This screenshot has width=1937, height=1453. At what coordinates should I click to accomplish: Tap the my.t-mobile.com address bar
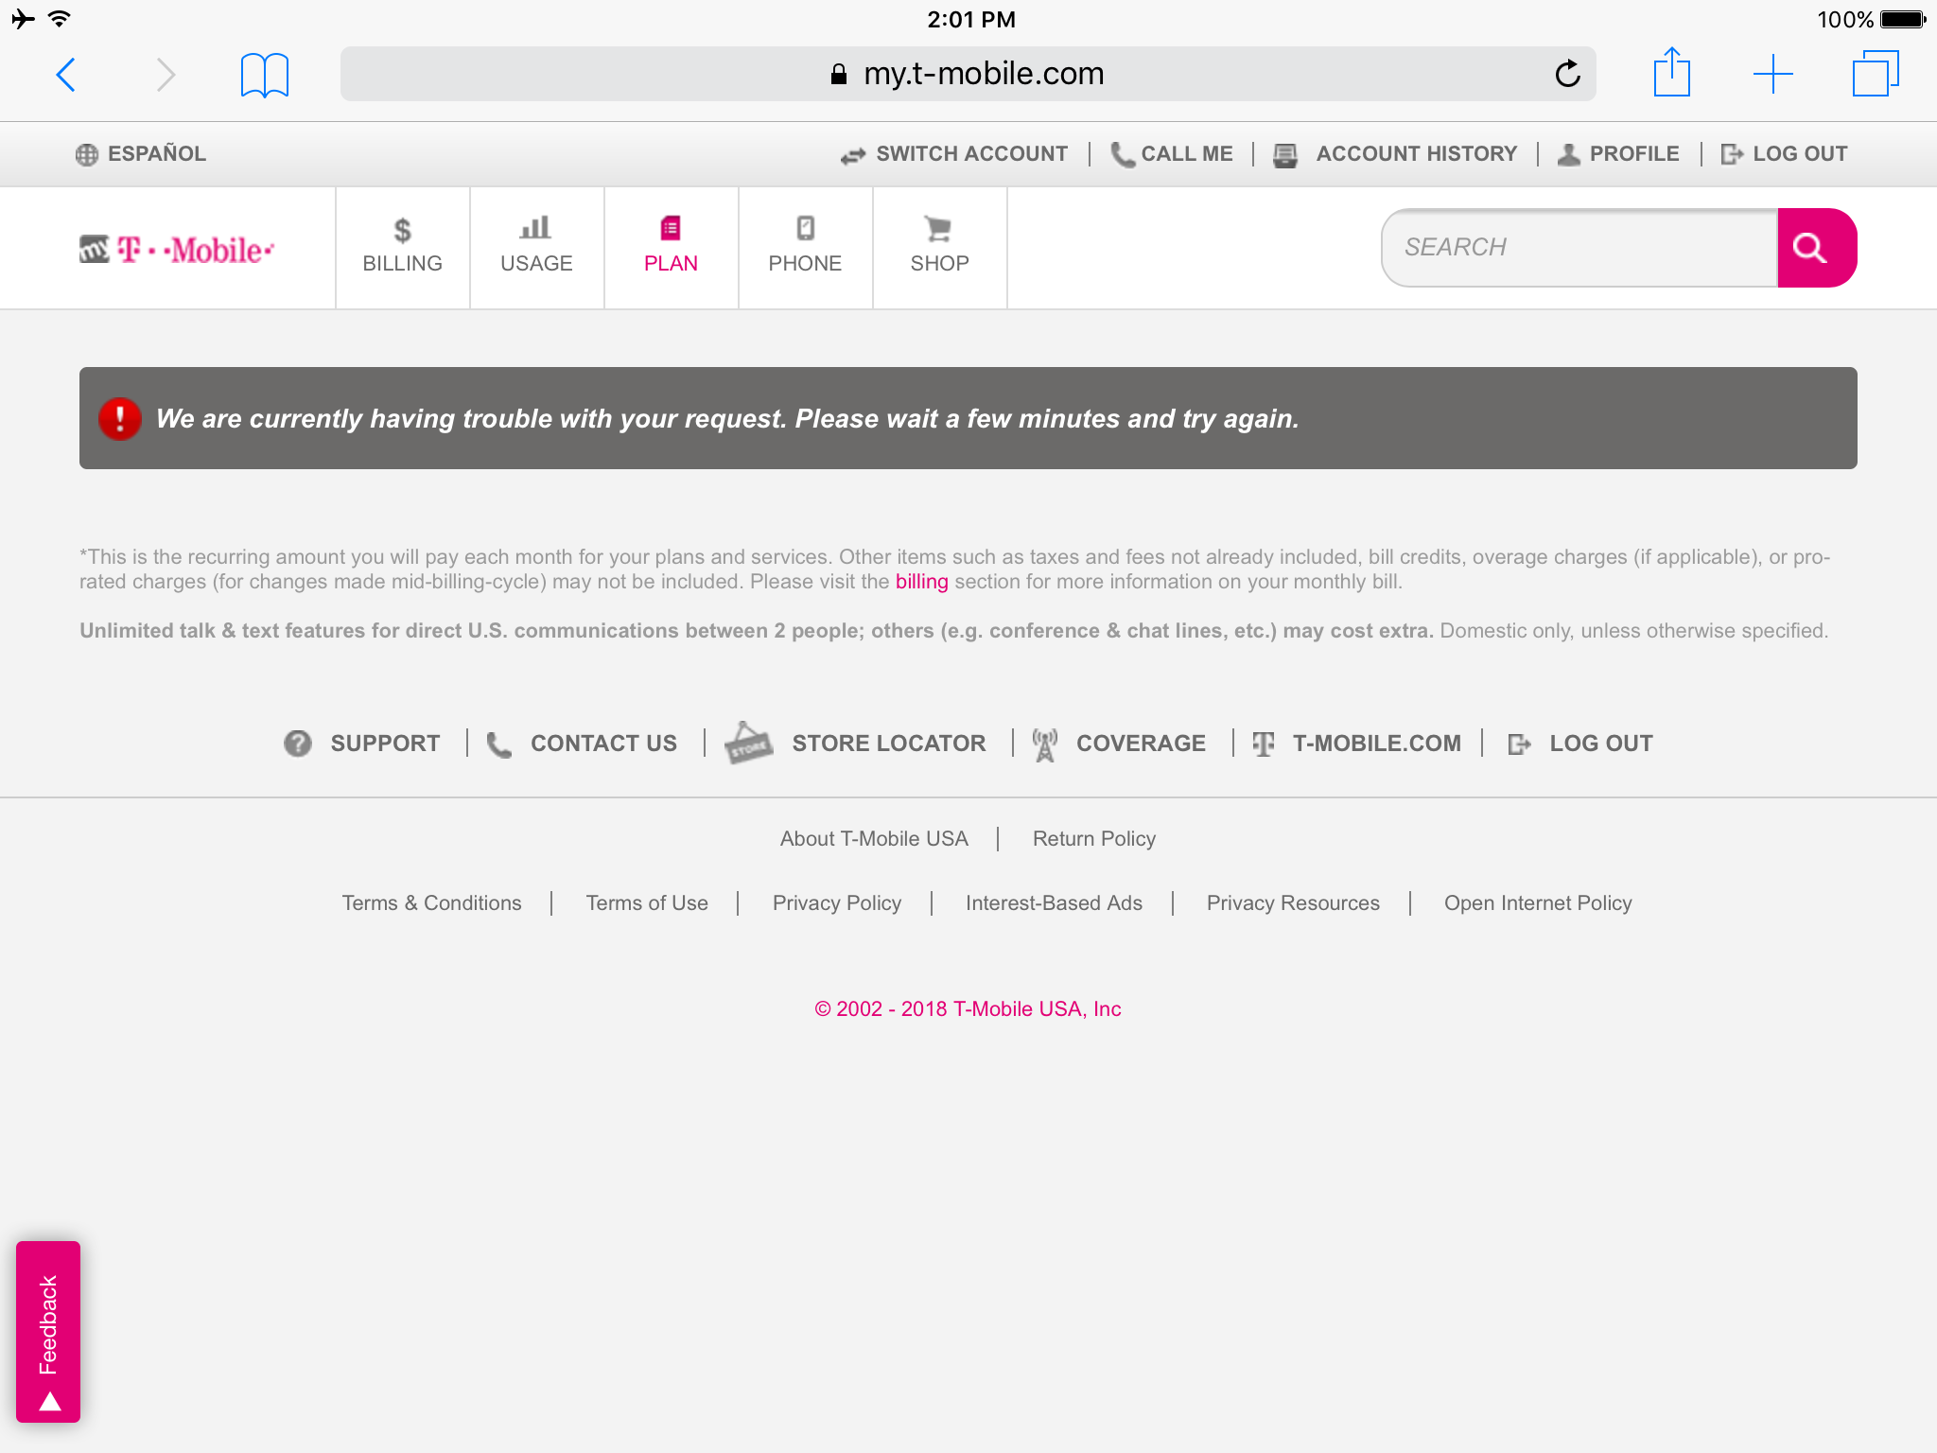click(x=968, y=74)
